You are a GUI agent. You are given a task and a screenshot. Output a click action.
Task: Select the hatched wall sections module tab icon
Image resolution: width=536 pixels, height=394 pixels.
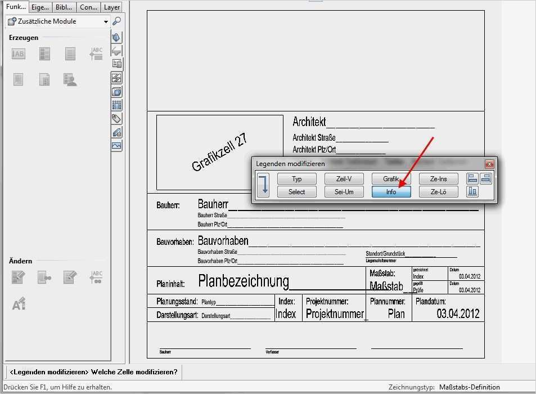[116, 78]
